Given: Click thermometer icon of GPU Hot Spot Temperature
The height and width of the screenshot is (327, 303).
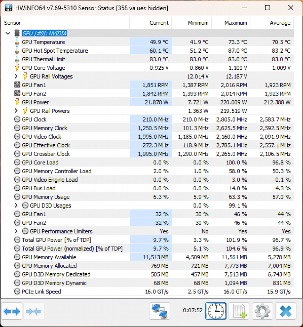Looking at the screenshot, I should tap(17, 50).
